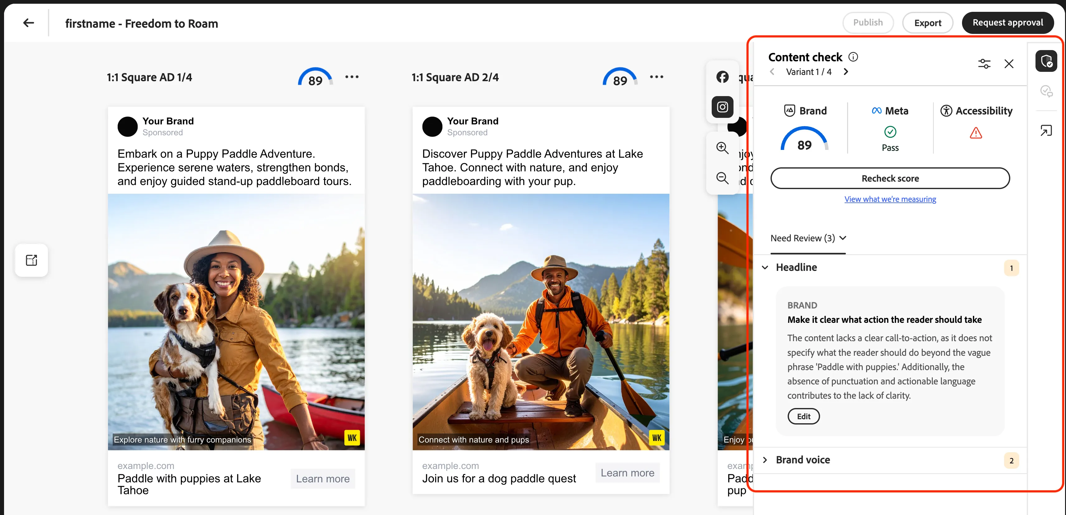This screenshot has width=1066, height=515.
Task: Open the shield content check sidebar icon
Action: point(1046,61)
